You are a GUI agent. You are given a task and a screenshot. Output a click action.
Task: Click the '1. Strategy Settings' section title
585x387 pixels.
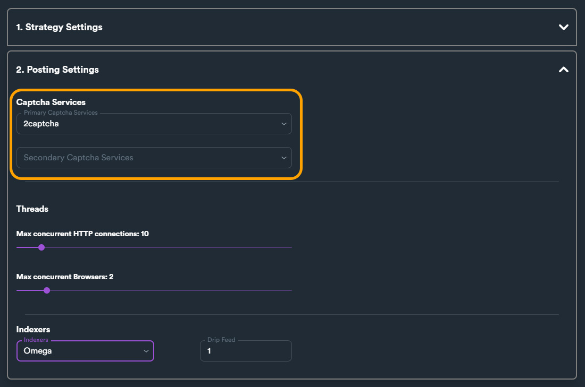coord(59,27)
